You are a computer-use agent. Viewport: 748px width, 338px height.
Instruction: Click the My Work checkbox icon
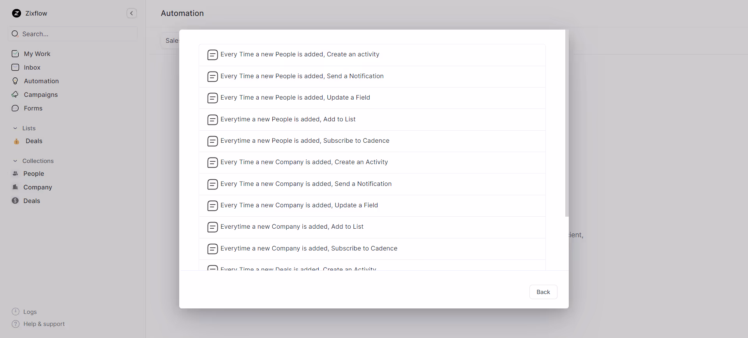pos(15,54)
